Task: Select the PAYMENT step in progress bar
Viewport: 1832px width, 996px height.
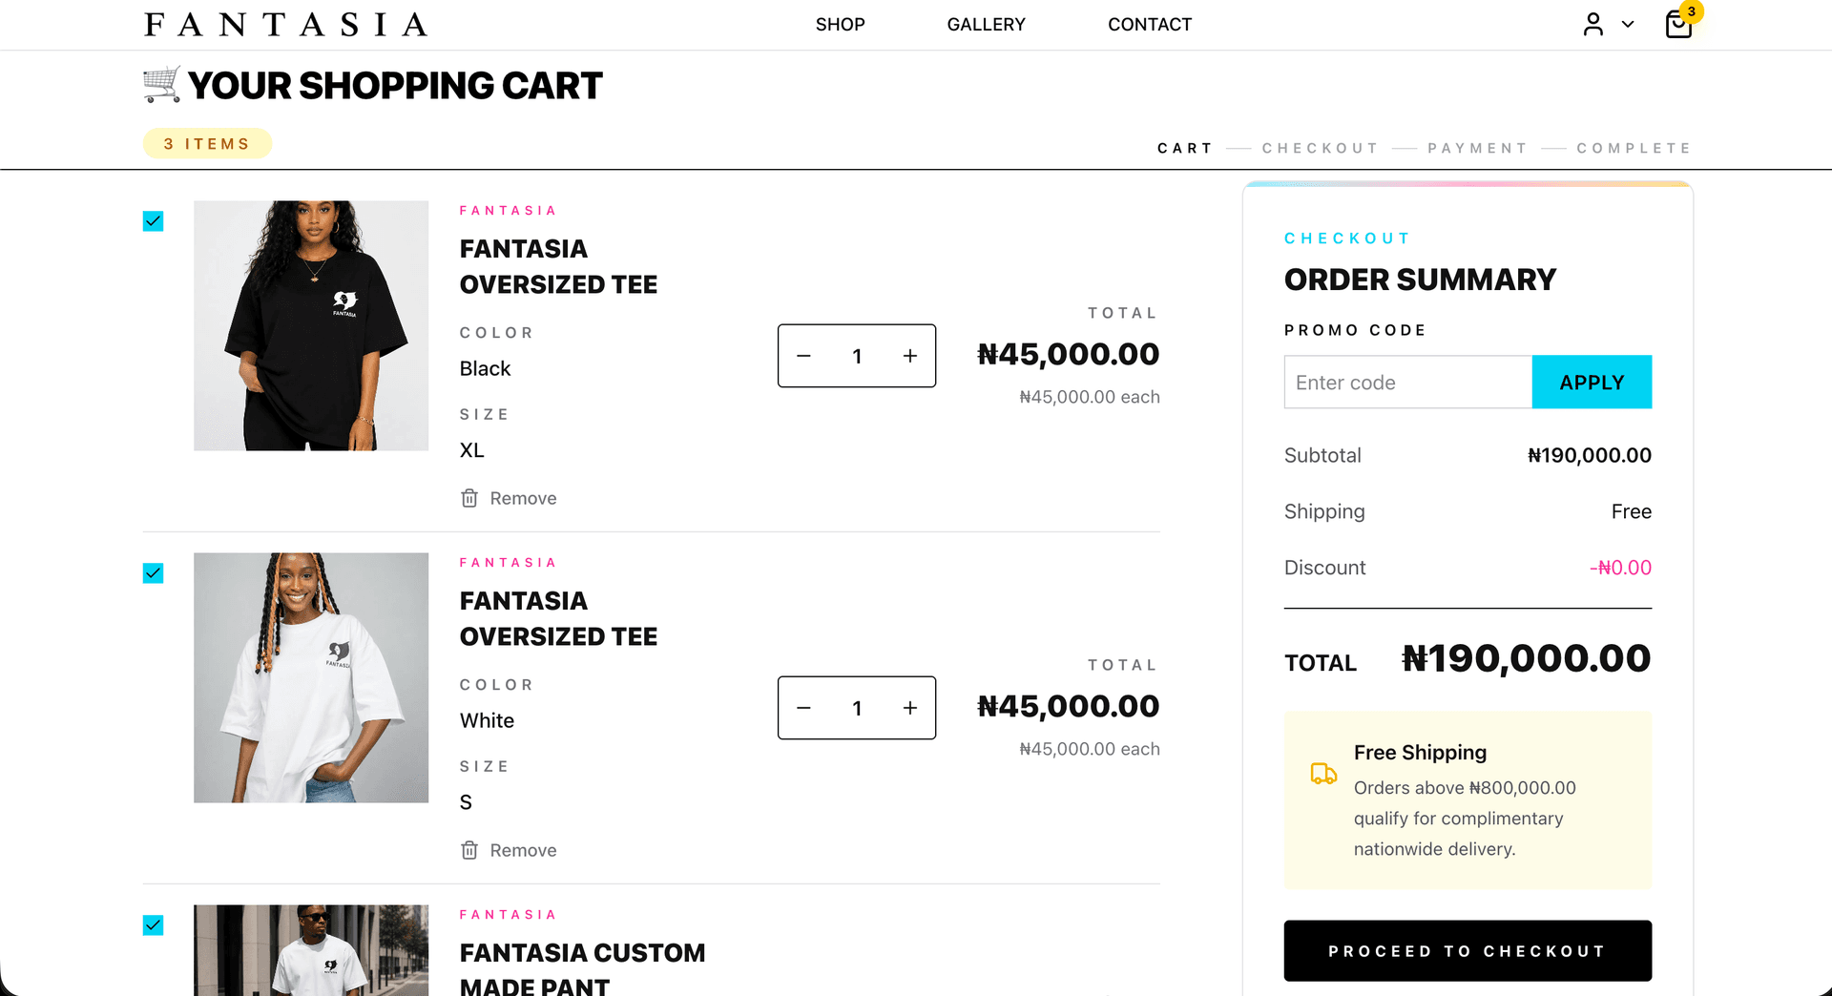Action: (x=1477, y=148)
